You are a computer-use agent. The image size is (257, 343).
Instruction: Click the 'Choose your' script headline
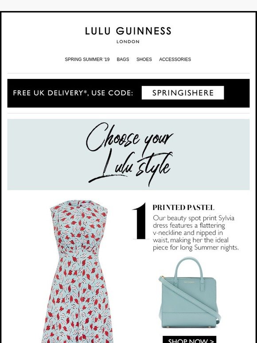point(129,137)
